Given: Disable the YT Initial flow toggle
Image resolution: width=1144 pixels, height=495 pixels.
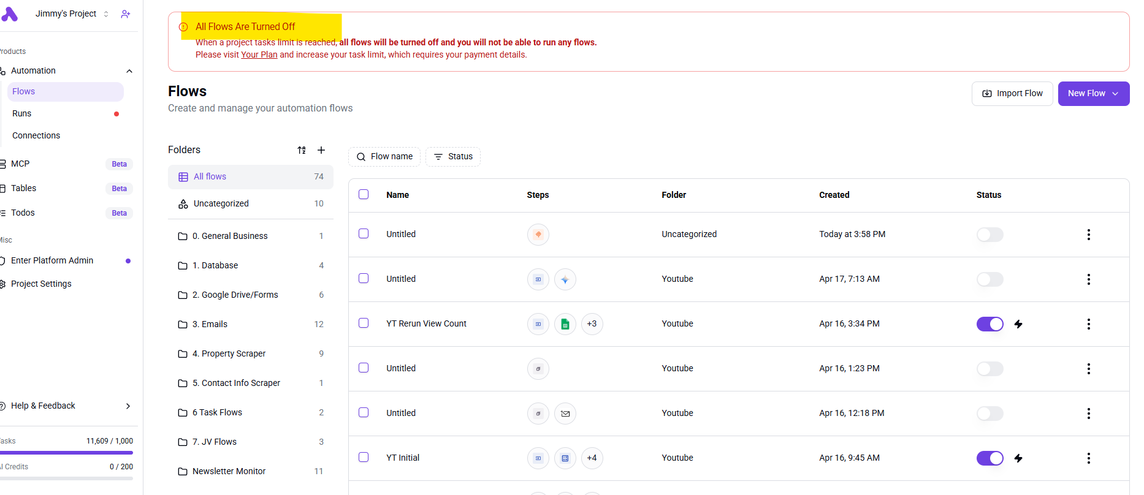Looking at the screenshot, I should click(x=990, y=458).
